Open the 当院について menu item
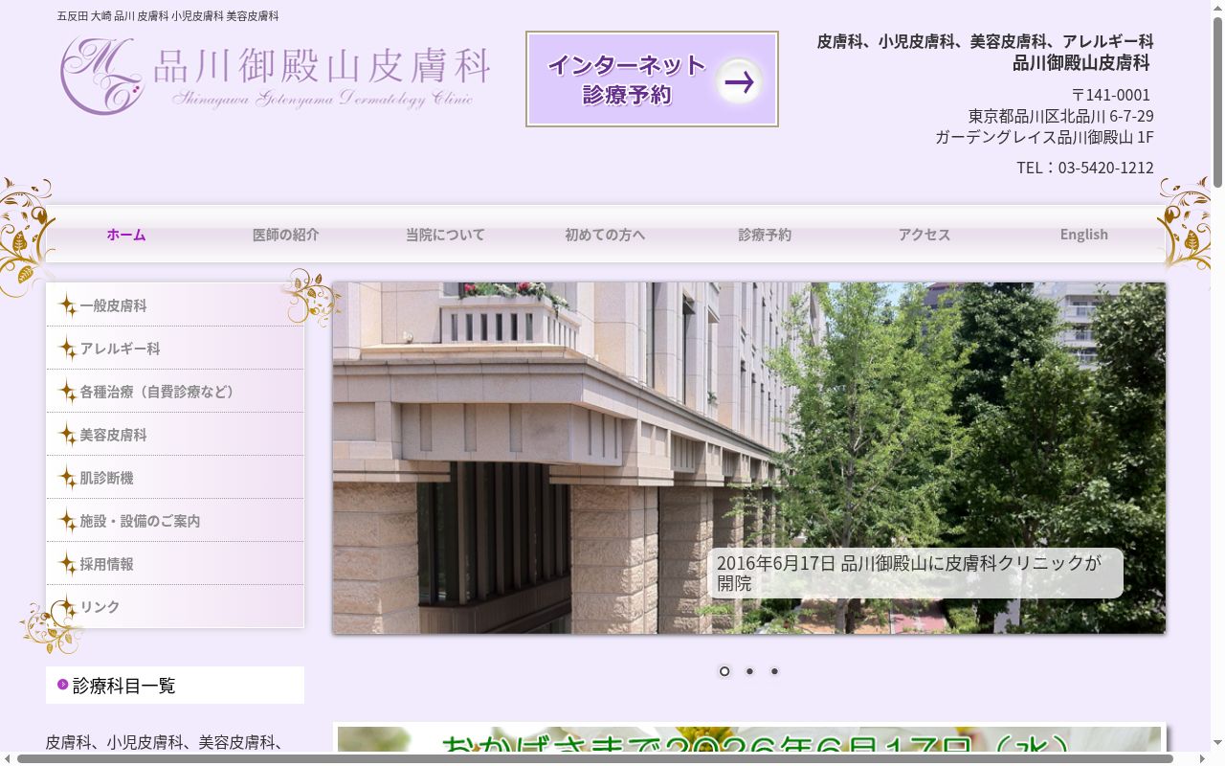 pyautogui.click(x=445, y=235)
